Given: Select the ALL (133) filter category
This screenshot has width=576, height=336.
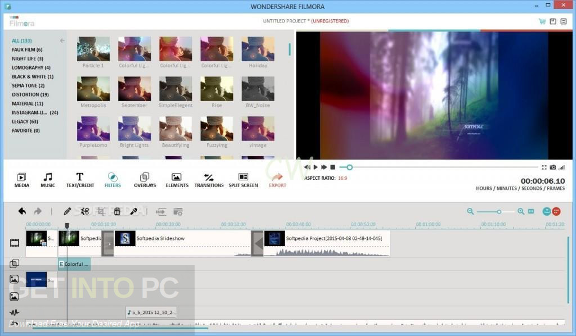Looking at the screenshot, I should pos(22,40).
